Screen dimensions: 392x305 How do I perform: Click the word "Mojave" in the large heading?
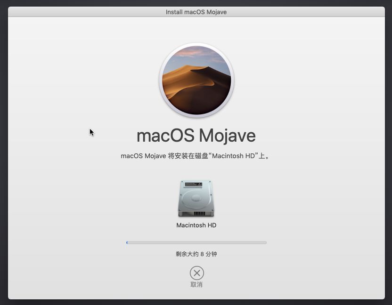tap(227, 136)
